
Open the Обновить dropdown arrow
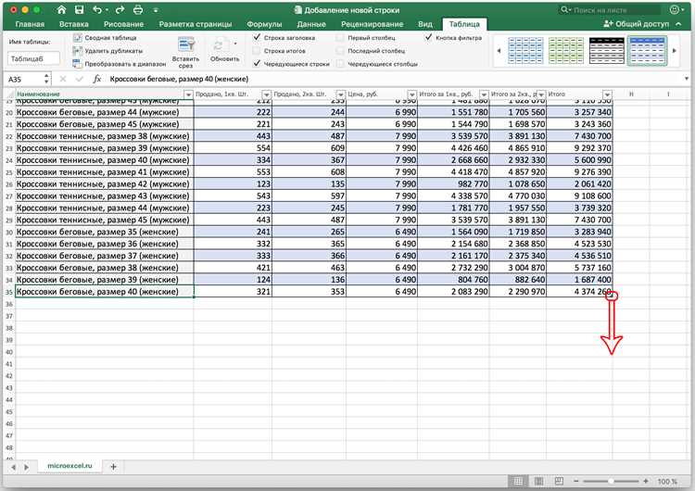tap(235, 44)
